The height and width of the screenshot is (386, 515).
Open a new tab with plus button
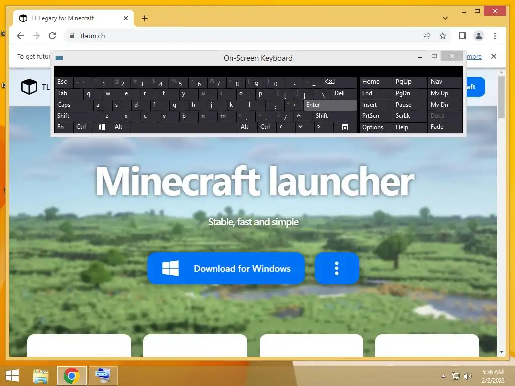(145, 18)
